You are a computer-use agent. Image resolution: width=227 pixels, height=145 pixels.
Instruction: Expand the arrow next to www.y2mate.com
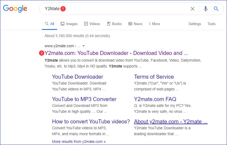coord(84,46)
